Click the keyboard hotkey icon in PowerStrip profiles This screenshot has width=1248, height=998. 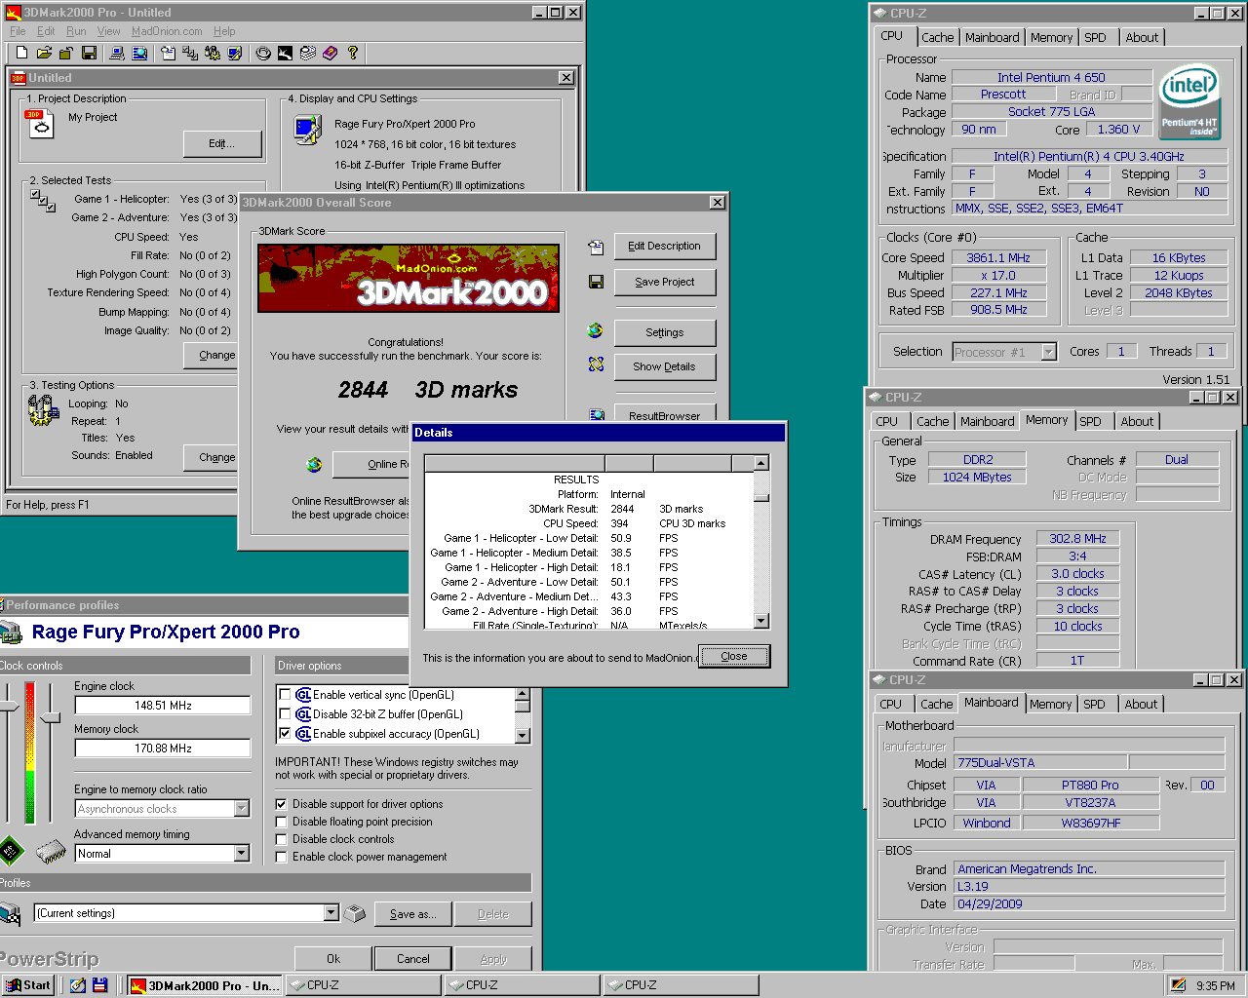[x=356, y=913]
